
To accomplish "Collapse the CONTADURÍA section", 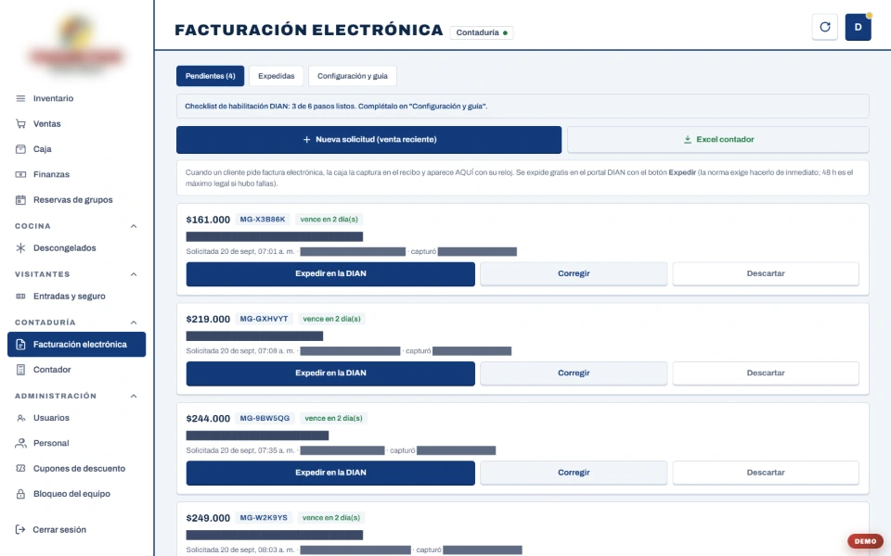I will [x=134, y=322].
